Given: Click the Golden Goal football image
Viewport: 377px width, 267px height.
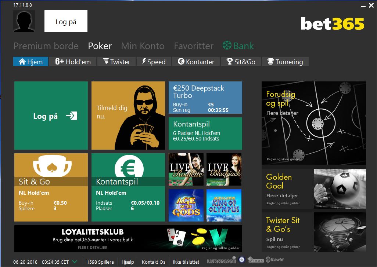Looking at the screenshot, I should [340, 189].
